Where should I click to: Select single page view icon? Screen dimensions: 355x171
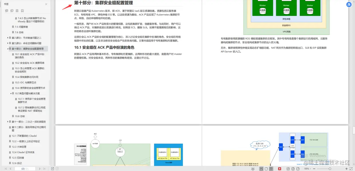tap(266, 169)
